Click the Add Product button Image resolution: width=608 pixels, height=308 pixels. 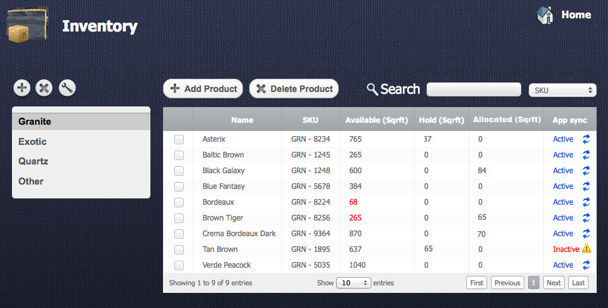(203, 89)
